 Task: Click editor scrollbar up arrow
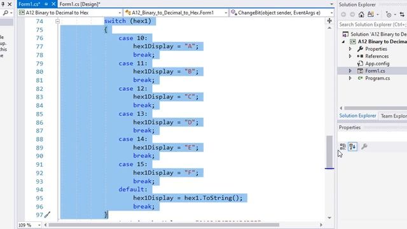(x=329, y=28)
